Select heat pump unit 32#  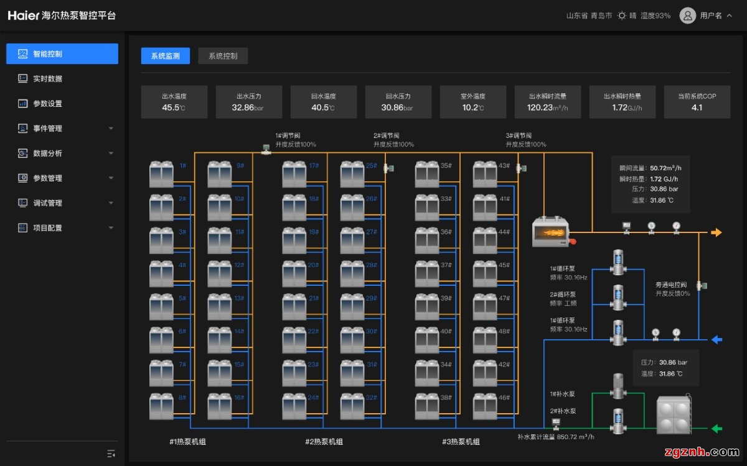[x=352, y=406]
